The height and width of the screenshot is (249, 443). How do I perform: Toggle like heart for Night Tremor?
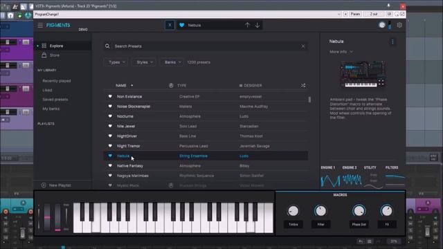click(x=110, y=146)
